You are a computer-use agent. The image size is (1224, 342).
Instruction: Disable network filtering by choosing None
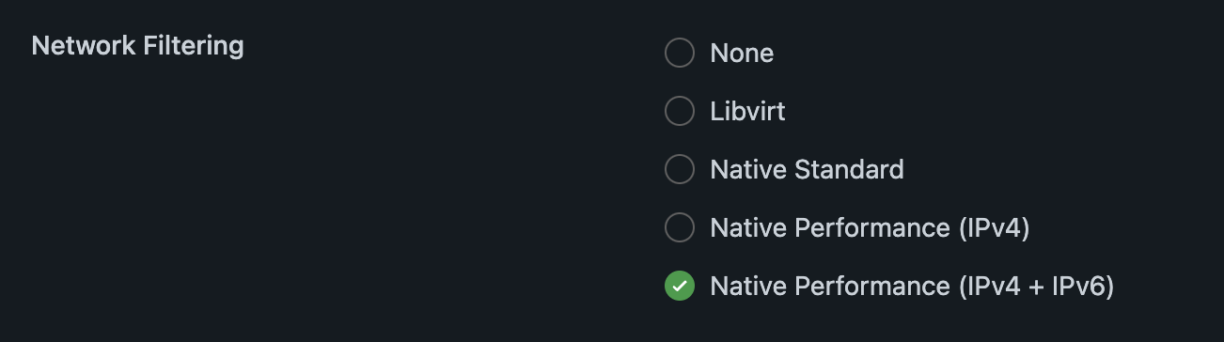pos(680,53)
